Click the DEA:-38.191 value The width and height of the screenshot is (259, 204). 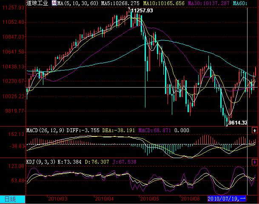click(118, 130)
